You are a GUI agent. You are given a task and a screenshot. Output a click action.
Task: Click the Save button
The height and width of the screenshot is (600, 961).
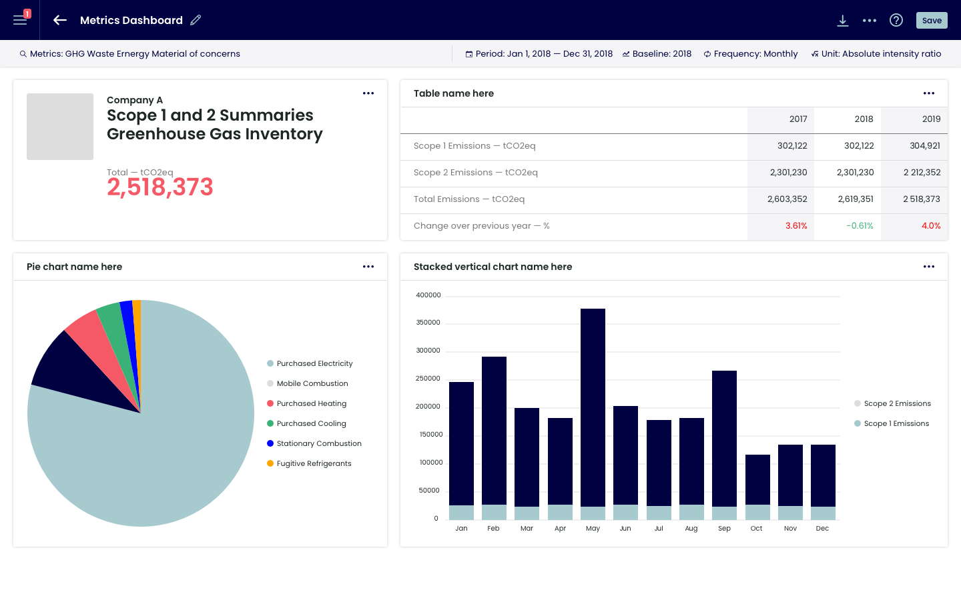click(x=932, y=20)
